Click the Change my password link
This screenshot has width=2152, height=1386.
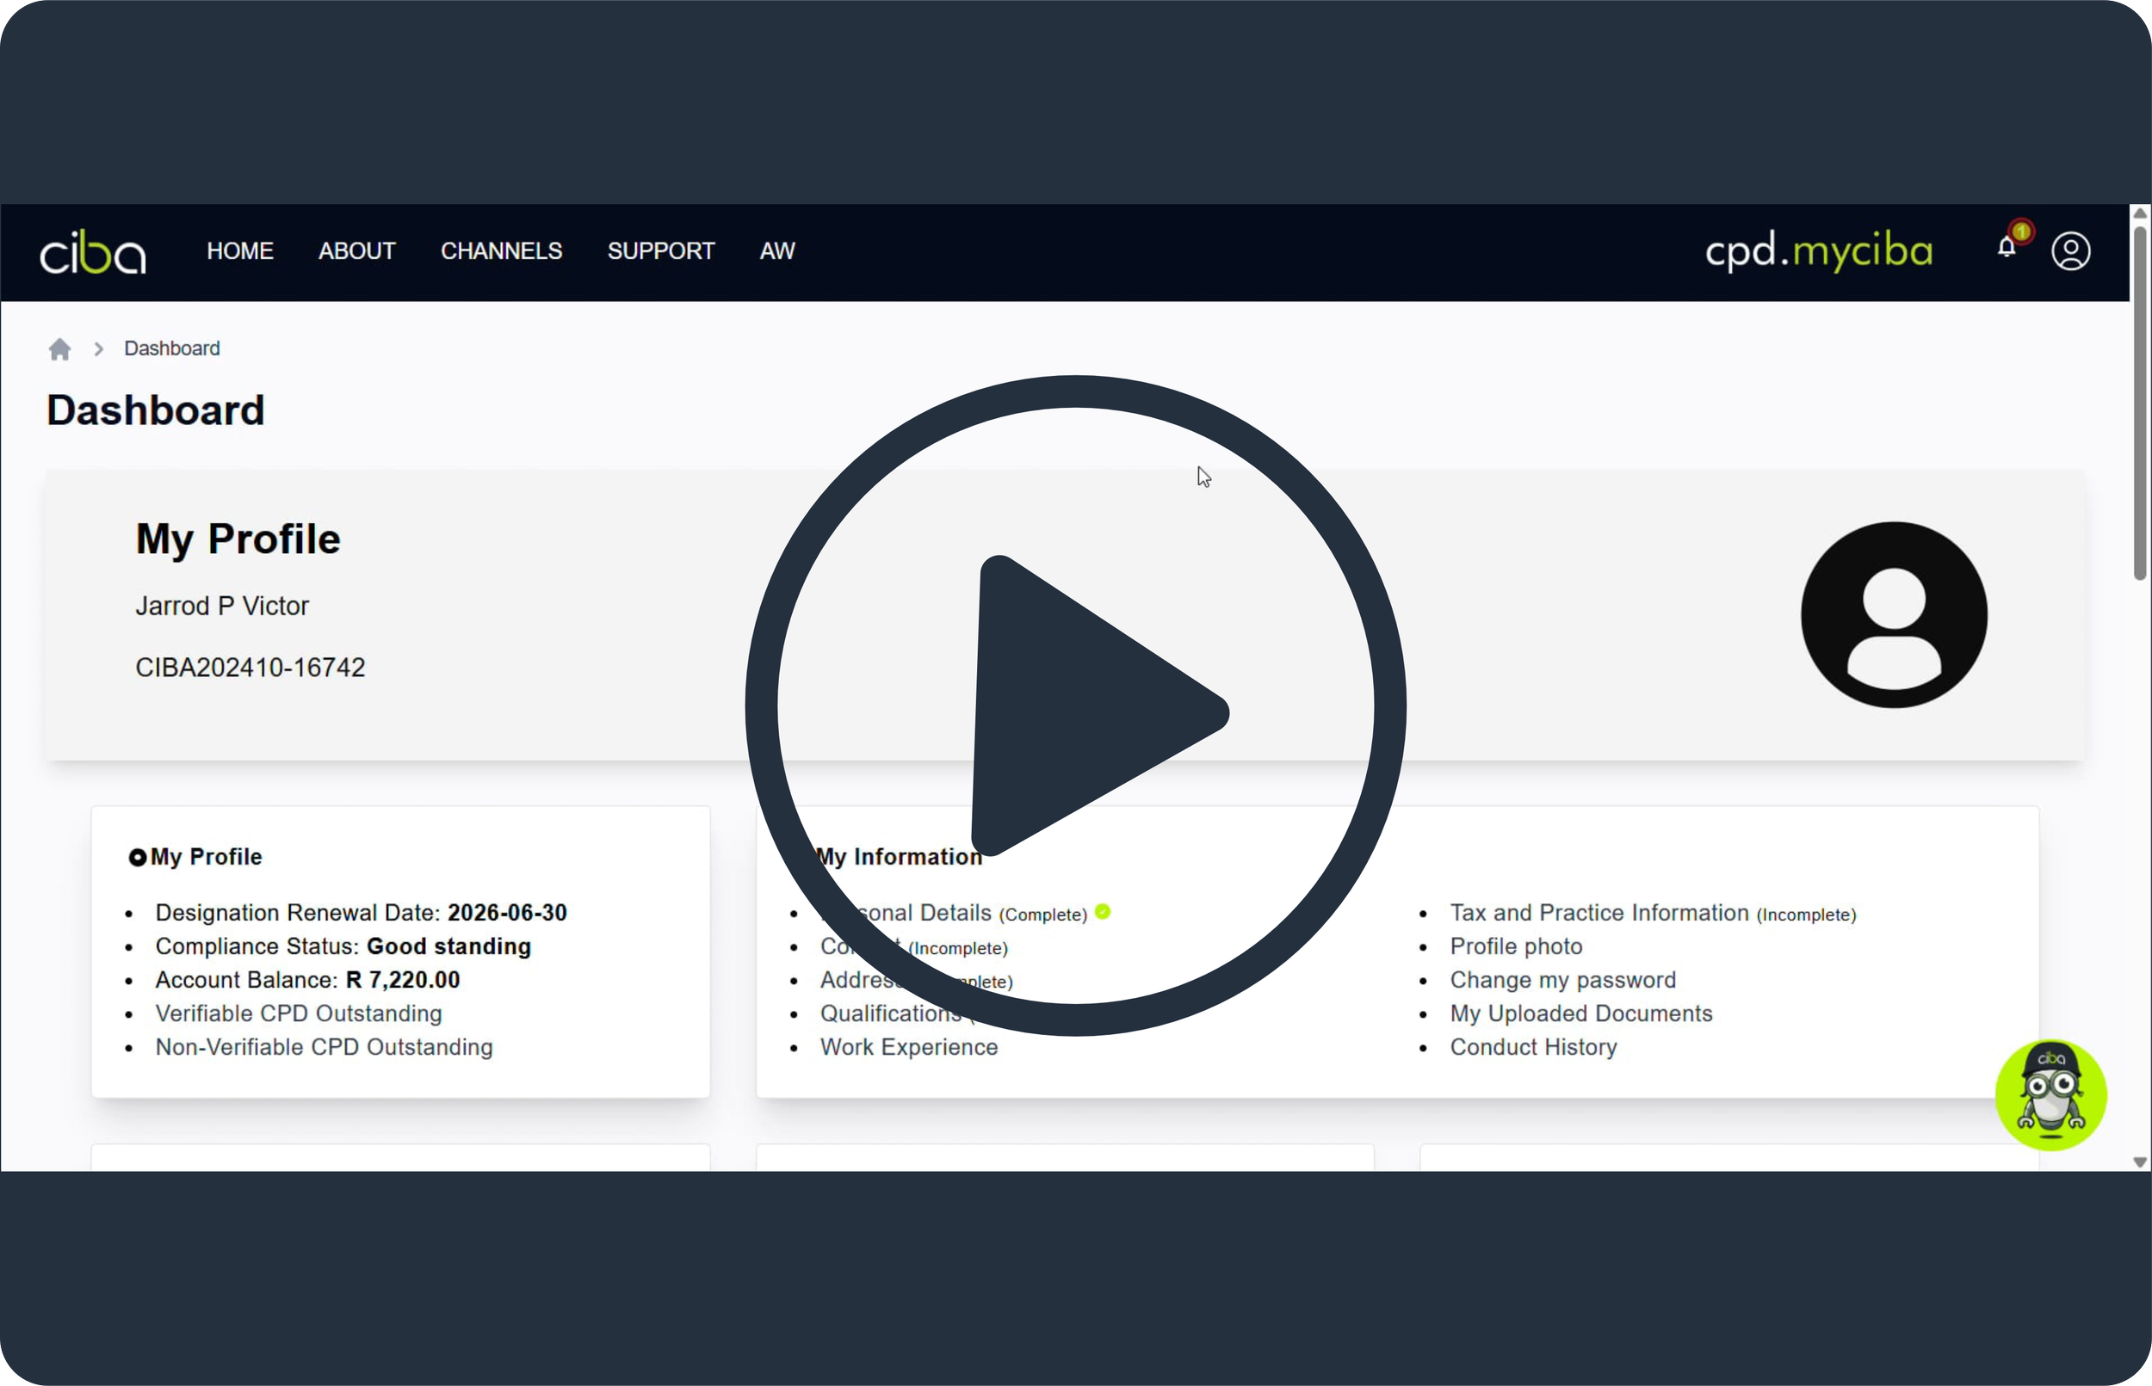tap(1562, 980)
